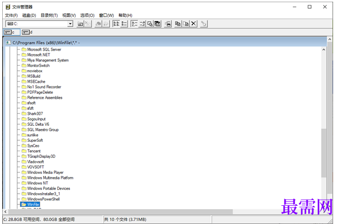Click the Move files toolbar icon

tap(186, 24)
